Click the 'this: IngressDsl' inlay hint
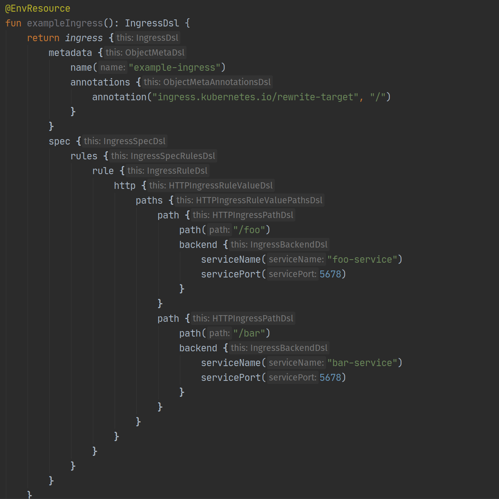 coord(147,38)
